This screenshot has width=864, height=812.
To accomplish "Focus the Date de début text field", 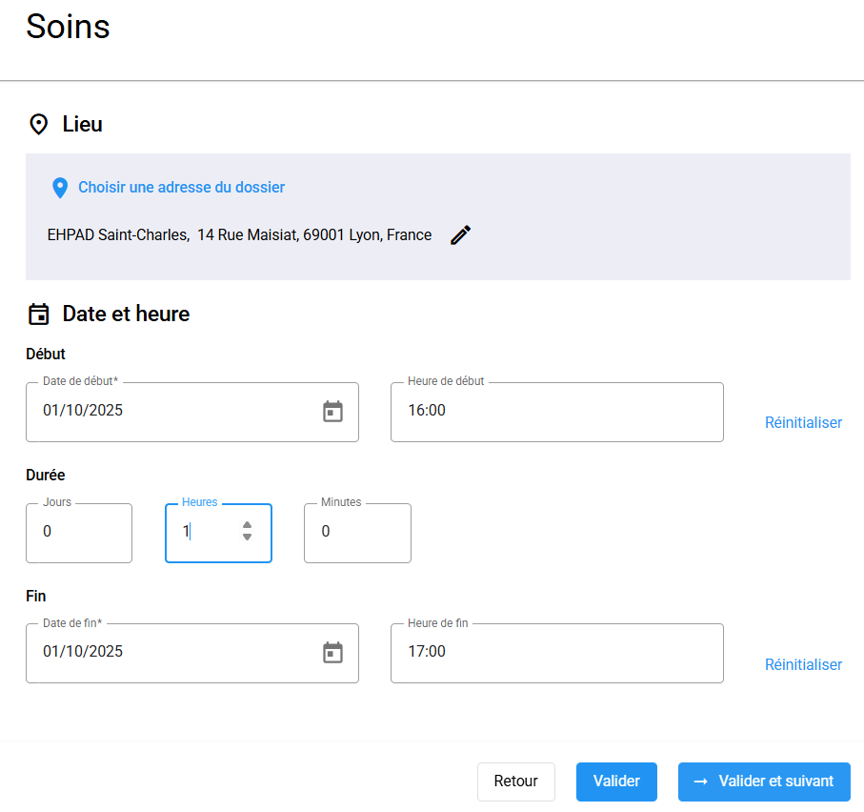I will tap(171, 412).
